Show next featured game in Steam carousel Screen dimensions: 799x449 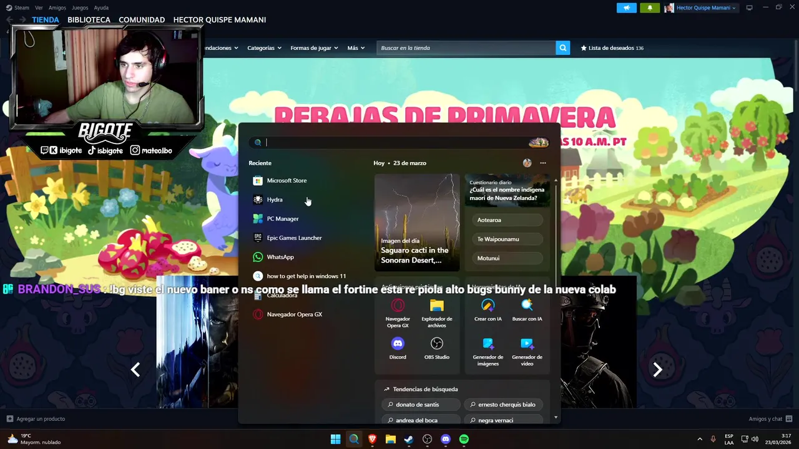tap(657, 370)
